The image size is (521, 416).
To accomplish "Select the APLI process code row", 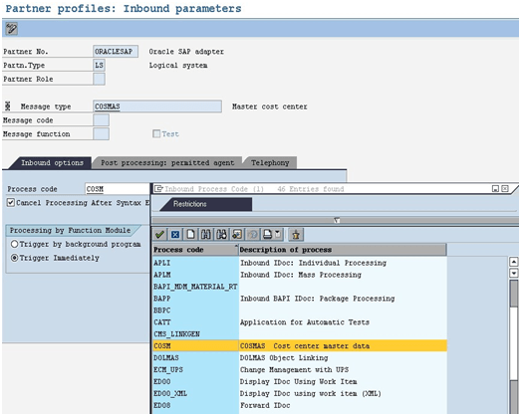I will 195,263.
